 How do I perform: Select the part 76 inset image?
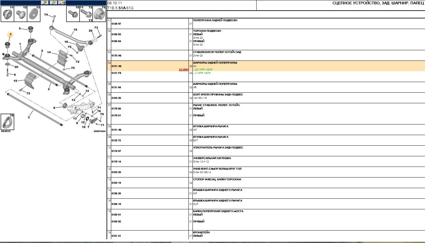pos(7,122)
